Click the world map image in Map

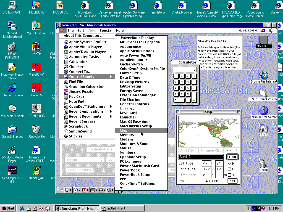pos(209,131)
